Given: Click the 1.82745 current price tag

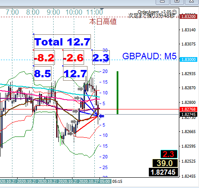Looking at the screenshot, I should [189, 114].
